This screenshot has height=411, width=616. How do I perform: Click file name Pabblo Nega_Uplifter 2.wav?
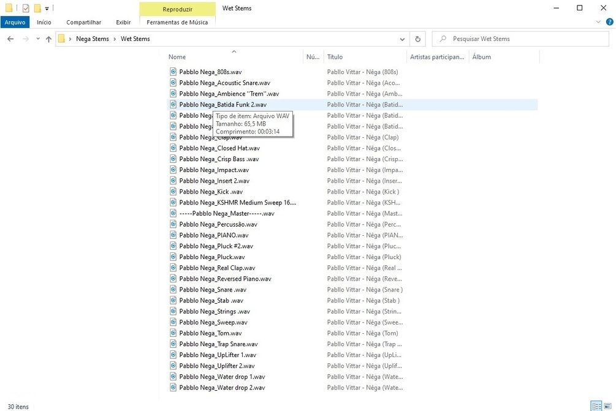(x=217, y=366)
